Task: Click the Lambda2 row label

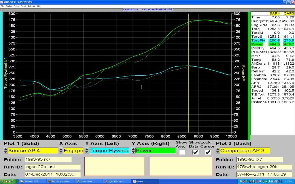Action: pyautogui.click(x=260, y=79)
